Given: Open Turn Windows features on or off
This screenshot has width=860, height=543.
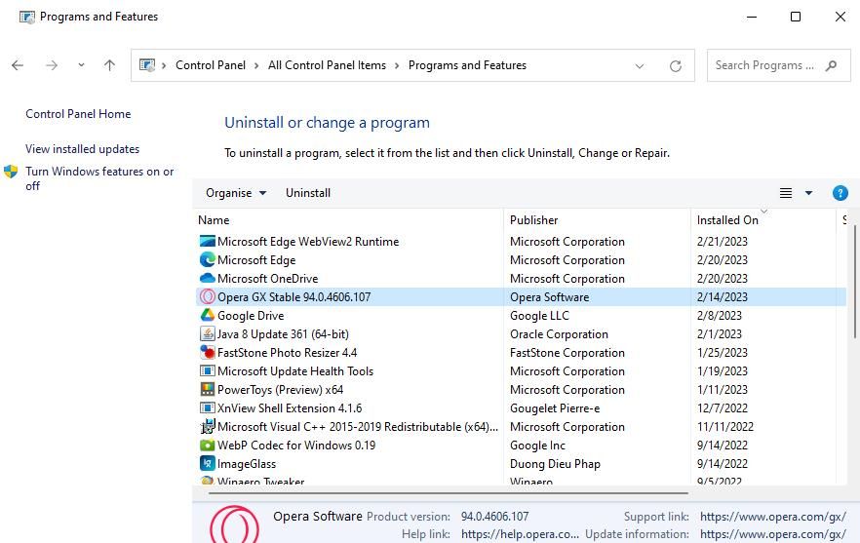Looking at the screenshot, I should pos(99,178).
